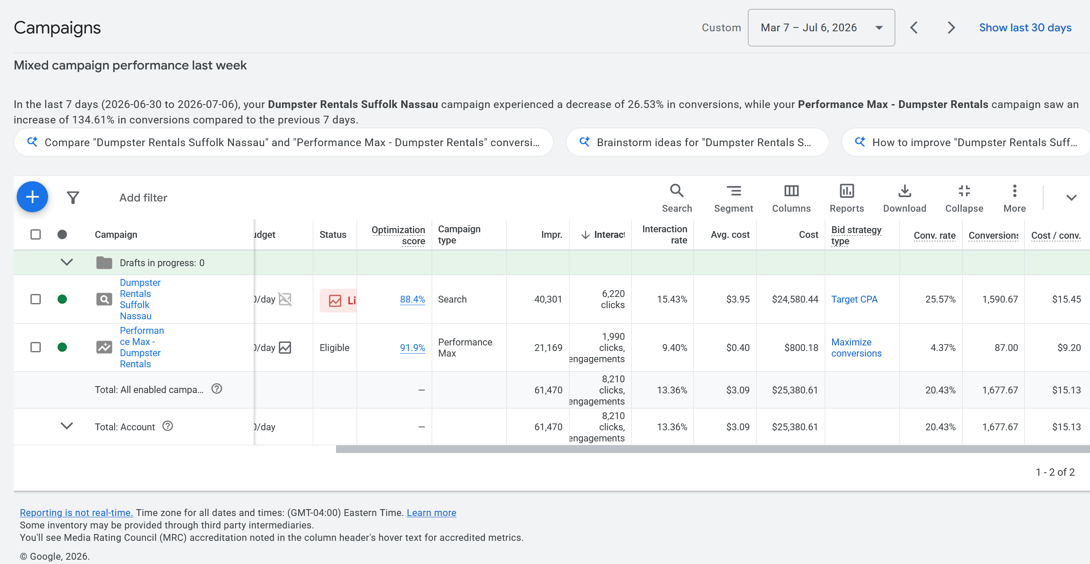This screenshot has width=1090, height=564.
Task: Click Performance Max campaign type icon
Action: pyautogui.click(x=104, y=347)
